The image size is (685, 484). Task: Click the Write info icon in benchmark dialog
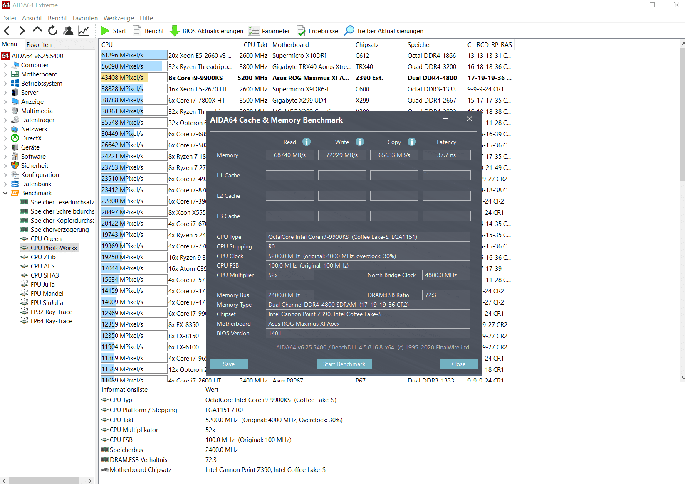click(x=360, y=142)
